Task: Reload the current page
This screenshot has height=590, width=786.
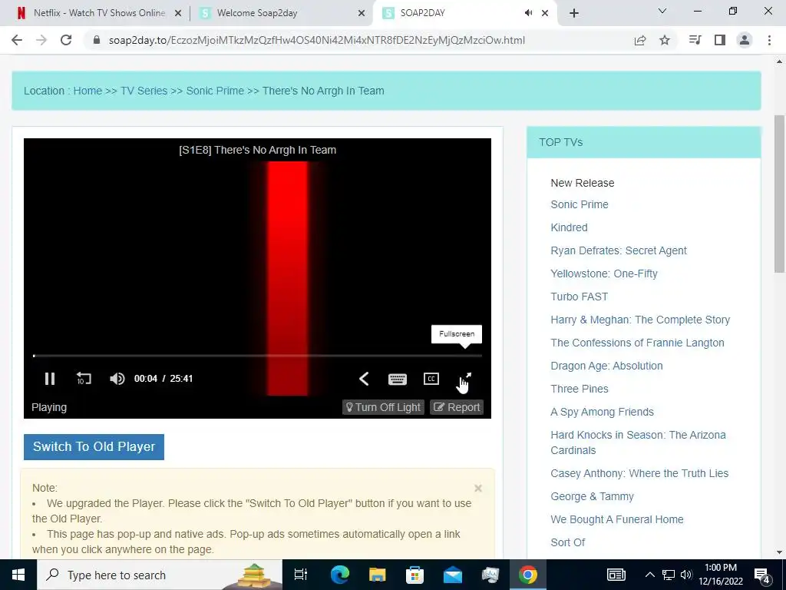Action: (66, 40)
